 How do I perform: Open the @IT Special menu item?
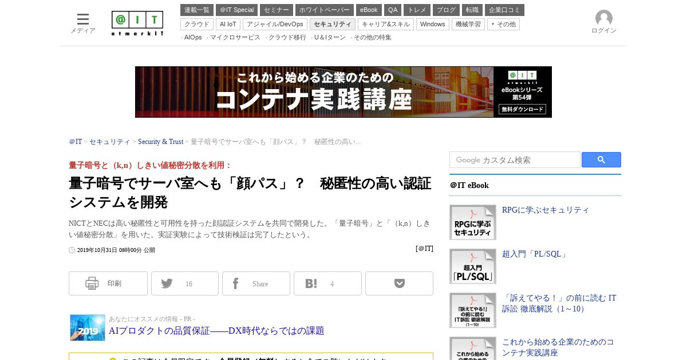click(x=236, y=10)
